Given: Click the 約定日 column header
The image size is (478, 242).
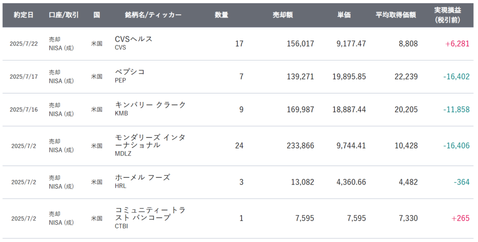Looking at the screenshot, I should [x=23, y=15].
